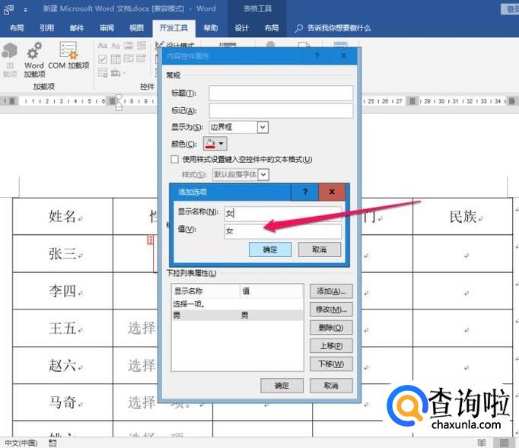Click 上移(P) button
519x448 pixels.
click(x=331, y=346)
